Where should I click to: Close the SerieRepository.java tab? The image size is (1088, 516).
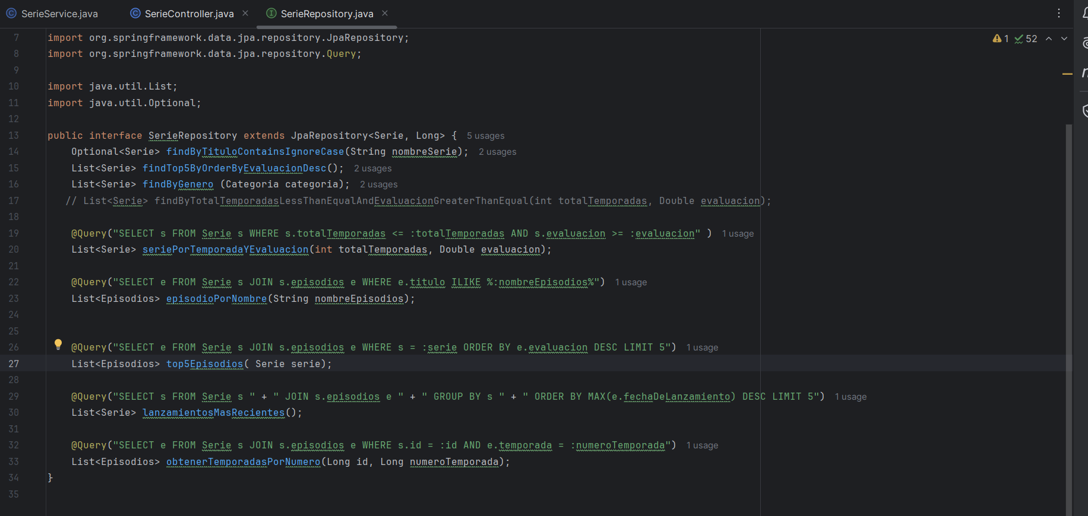(x=385, y=13)
